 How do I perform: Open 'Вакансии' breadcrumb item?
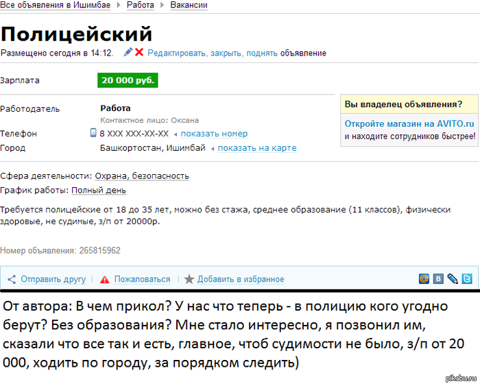click(189, 5)
